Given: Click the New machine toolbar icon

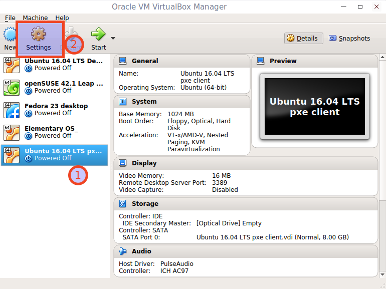Looking at the screenshot, I should (10, 34).
